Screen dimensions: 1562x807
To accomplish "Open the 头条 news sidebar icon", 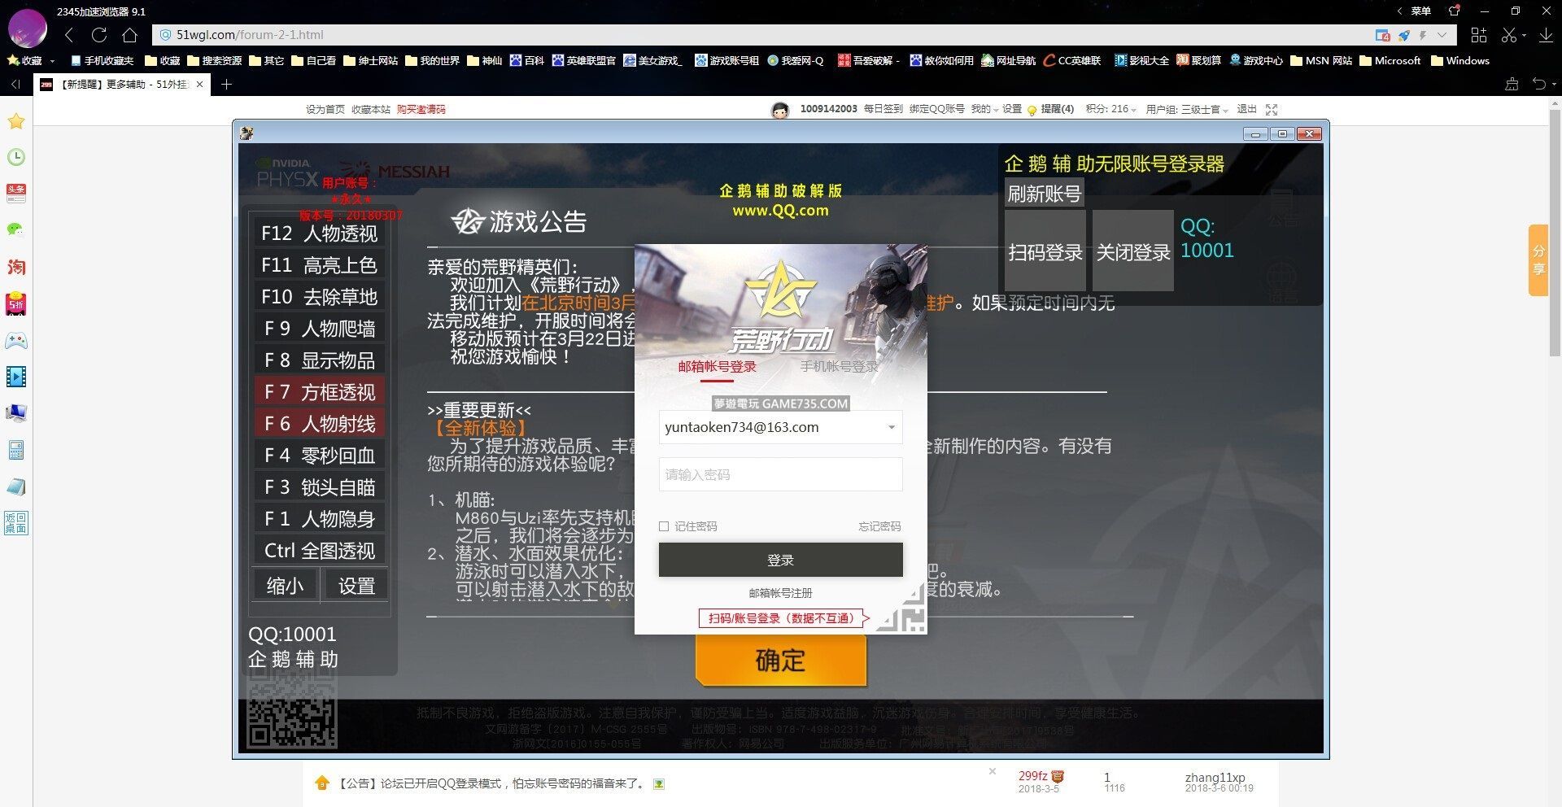I will [16, 194].
